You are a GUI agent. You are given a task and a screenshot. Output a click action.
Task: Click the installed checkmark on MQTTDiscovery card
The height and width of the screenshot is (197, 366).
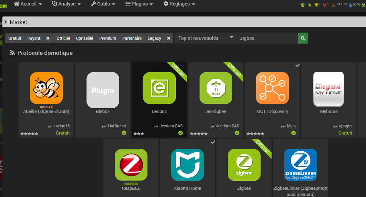click(297, 65)
